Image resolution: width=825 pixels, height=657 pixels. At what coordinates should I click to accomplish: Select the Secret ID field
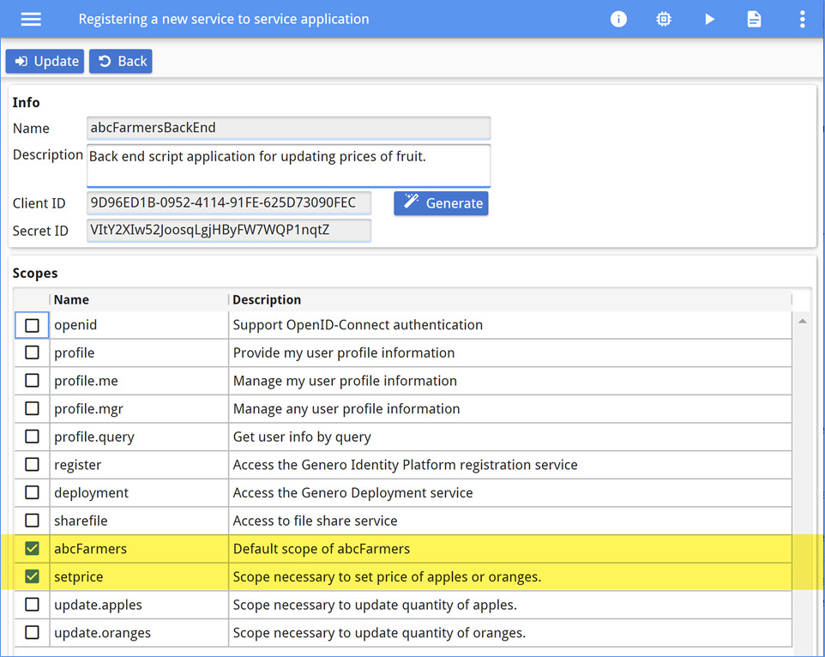point(229,231)
